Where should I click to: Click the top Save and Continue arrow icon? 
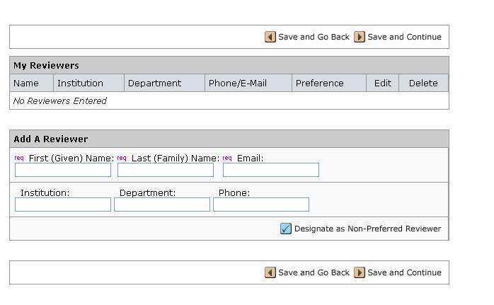[360, 37]
